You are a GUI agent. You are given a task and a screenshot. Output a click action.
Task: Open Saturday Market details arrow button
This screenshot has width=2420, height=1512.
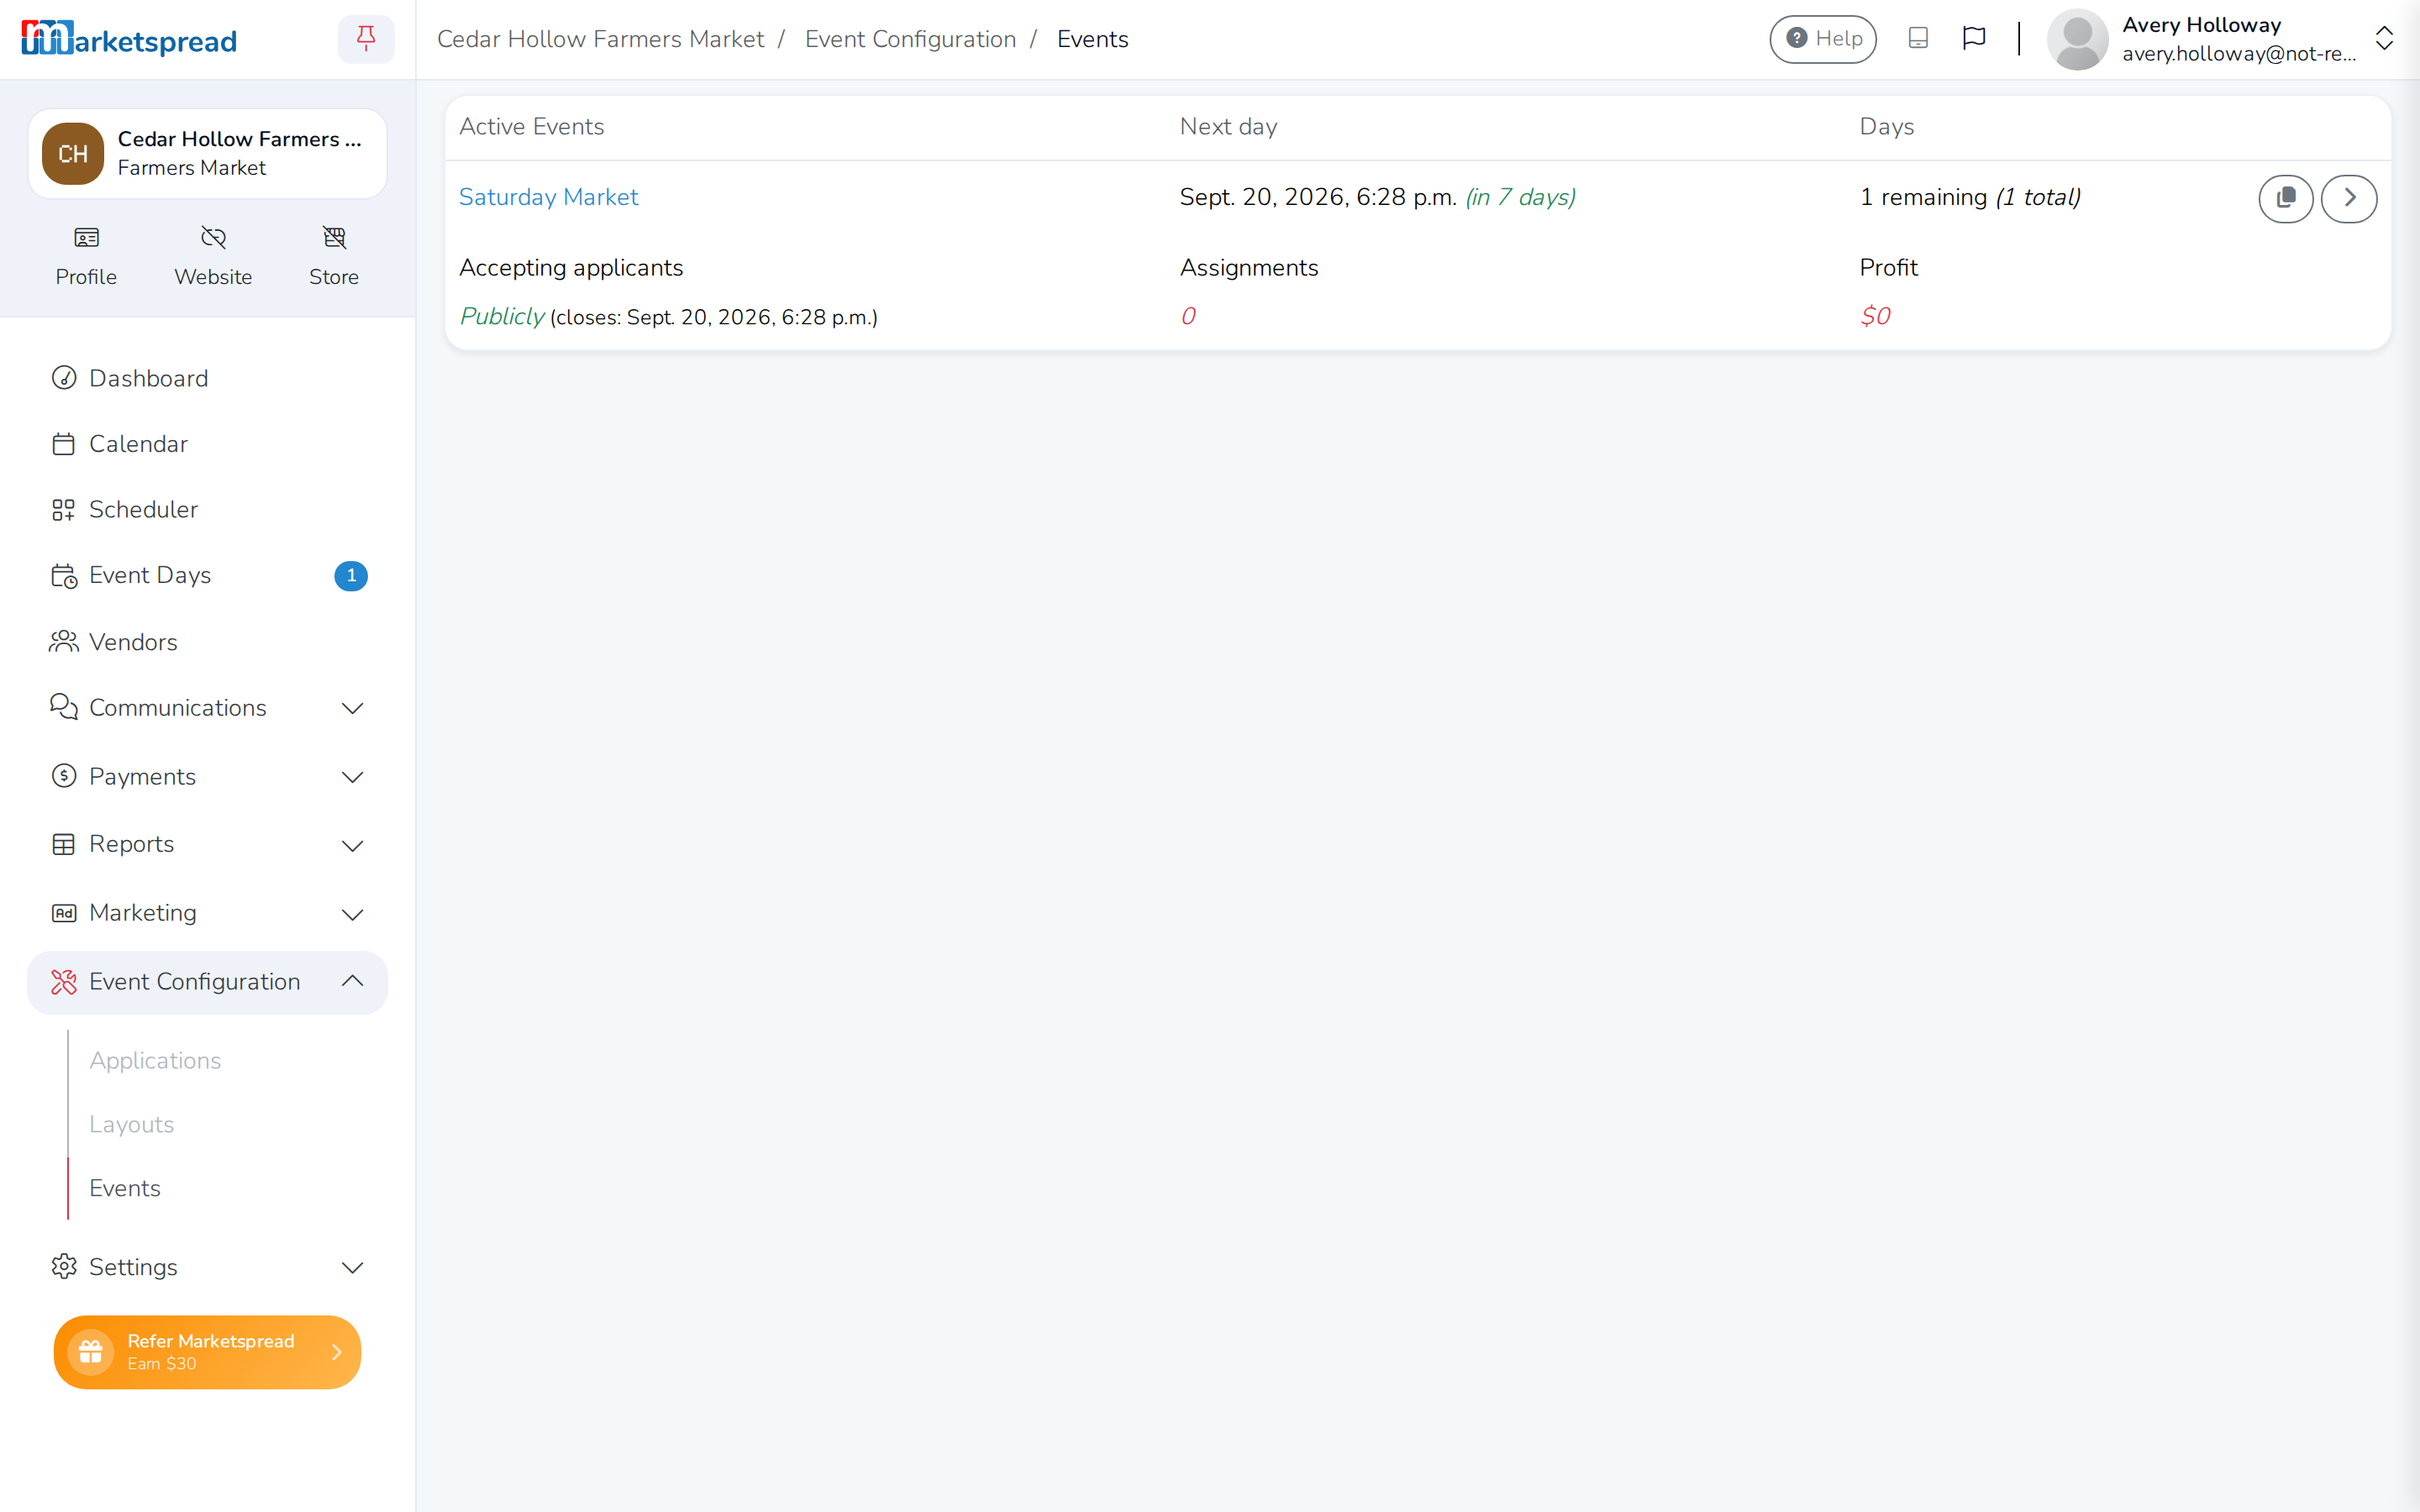pyautogui.click(x=2348, y=198)
